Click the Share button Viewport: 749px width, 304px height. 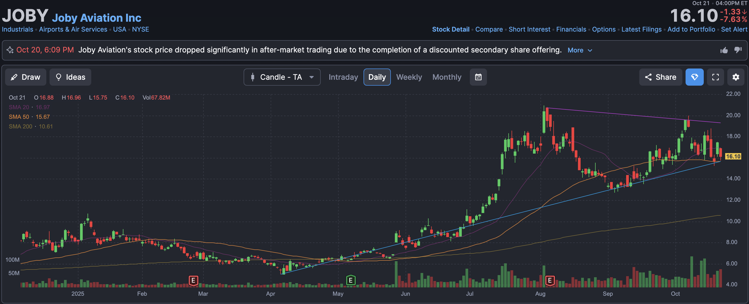click(x=660, y=77)
